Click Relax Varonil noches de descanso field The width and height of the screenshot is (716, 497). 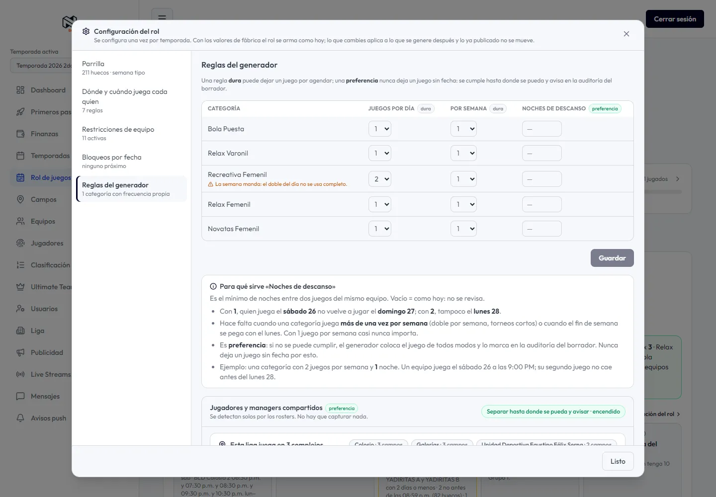[x=542, y=153]
